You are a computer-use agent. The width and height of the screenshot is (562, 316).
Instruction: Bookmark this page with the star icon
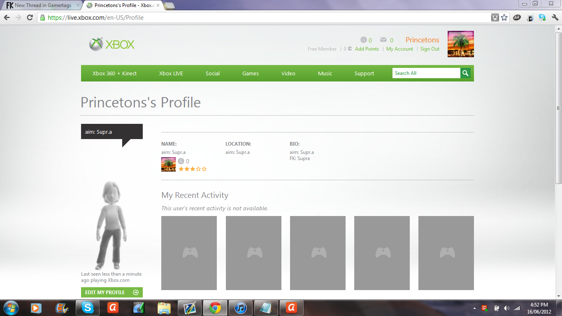coord(504,18)
